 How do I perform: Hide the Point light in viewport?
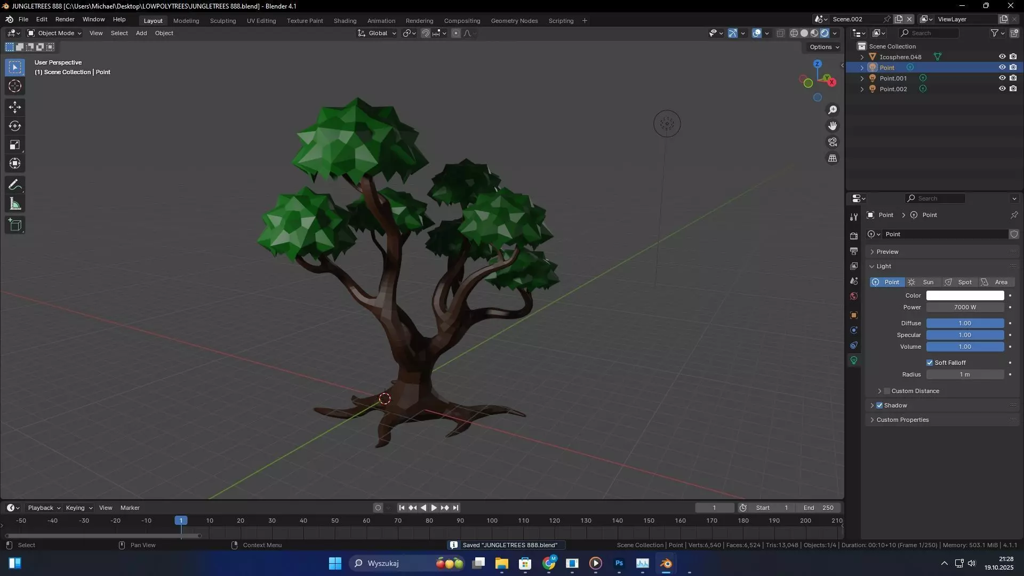pos(1002,67)
